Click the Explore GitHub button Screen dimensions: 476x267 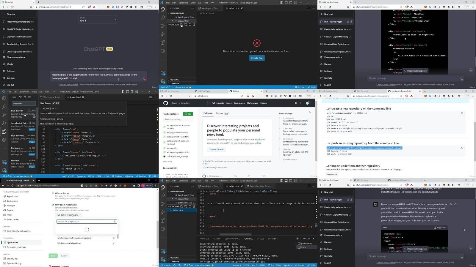point(216,149)
